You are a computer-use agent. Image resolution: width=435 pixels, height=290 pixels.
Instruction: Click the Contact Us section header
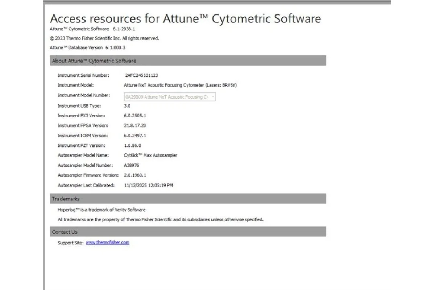(65, 232)
